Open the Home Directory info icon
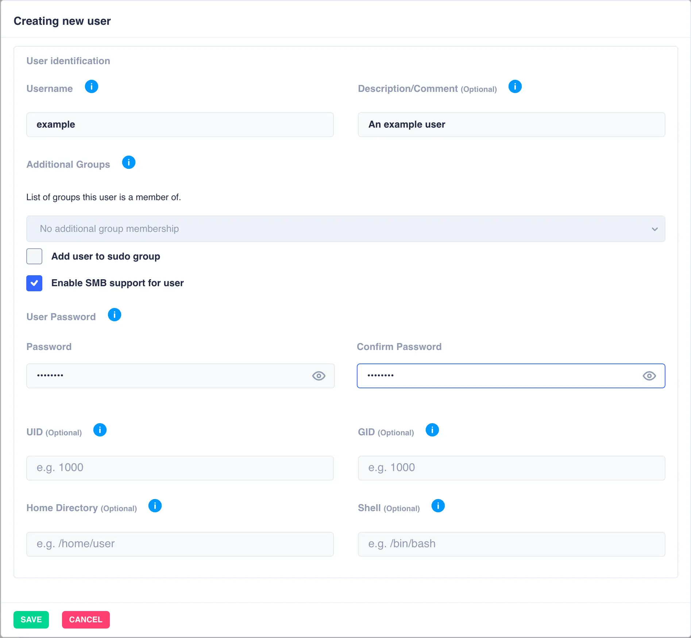This screenshot has height=638, width=691. pyautogui.click(x=155, y=506)
